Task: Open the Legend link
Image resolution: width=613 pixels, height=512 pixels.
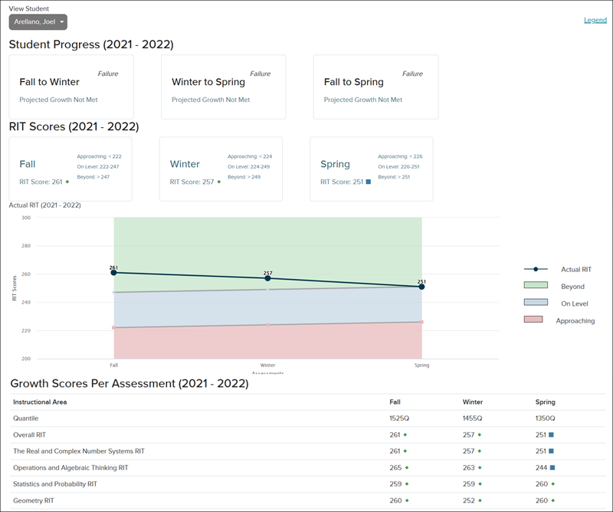Action: click(595, 20)
